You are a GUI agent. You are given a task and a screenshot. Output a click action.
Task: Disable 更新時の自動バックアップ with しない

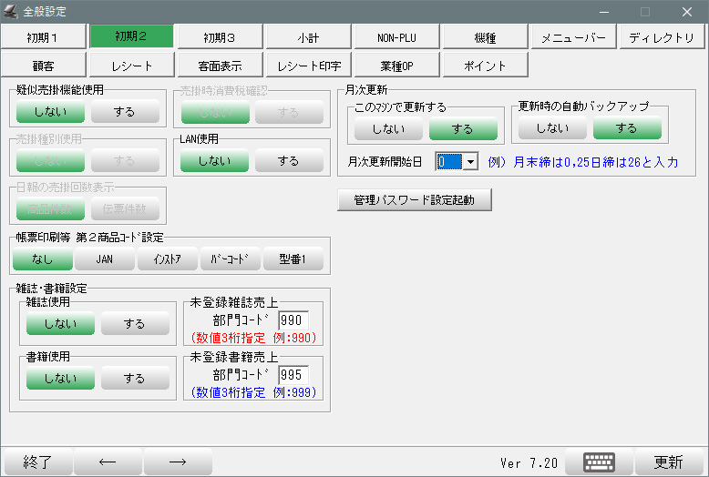coord(552,128)
